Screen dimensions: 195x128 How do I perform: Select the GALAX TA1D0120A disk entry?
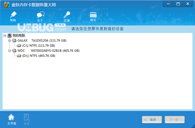coord(42,41)
